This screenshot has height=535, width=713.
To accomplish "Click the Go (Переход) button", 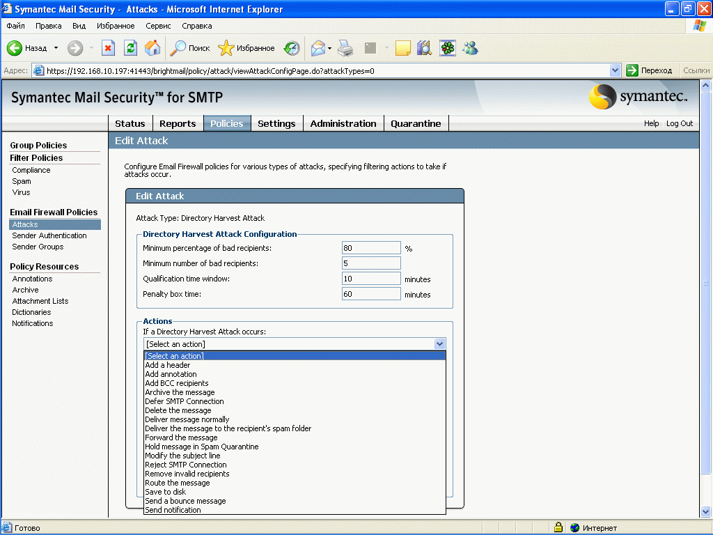I will [649, 70].
